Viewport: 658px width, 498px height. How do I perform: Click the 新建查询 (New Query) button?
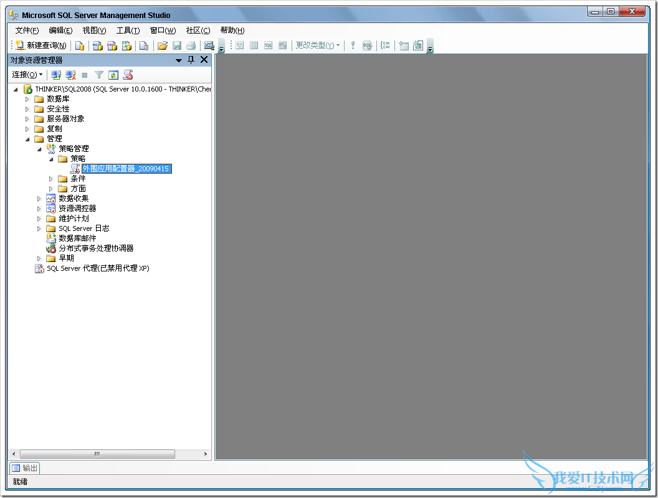point(41,45)
